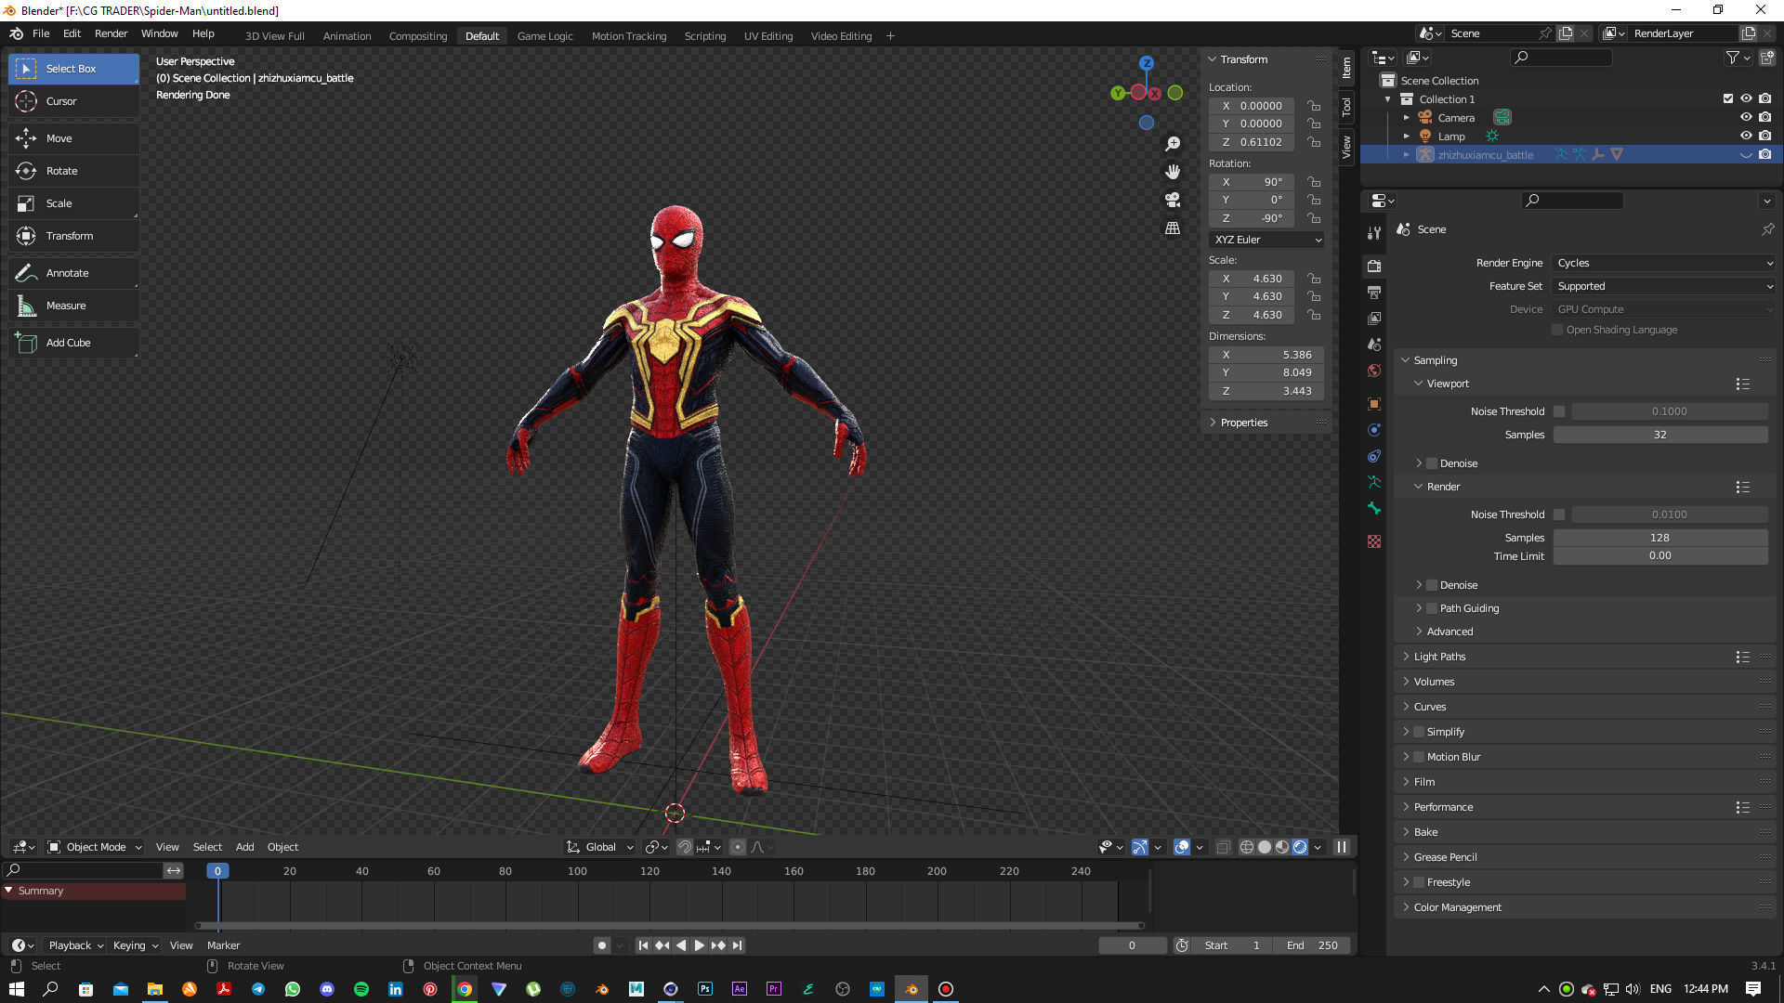The width and height of the screenshot is (1784, 1003).
Task: Click the Location Z field 0.61102
Action: (1252, 142)
